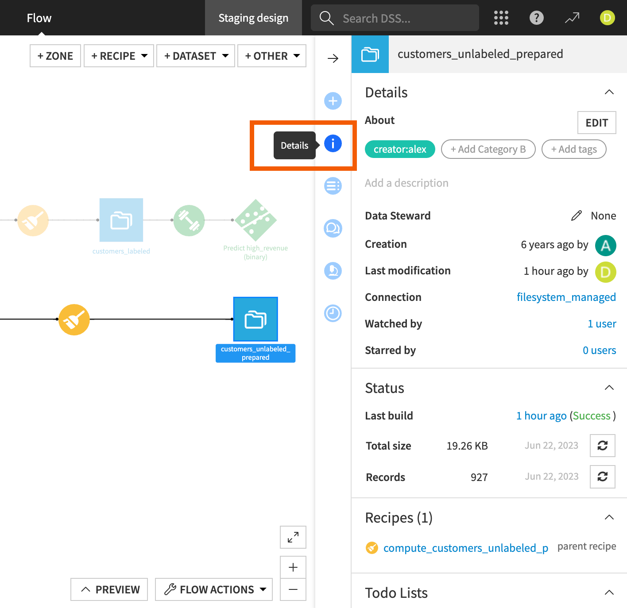Zoom out of the flow
Image resolution: width=627 pixels, height=608 pixels.
(293, 589)
